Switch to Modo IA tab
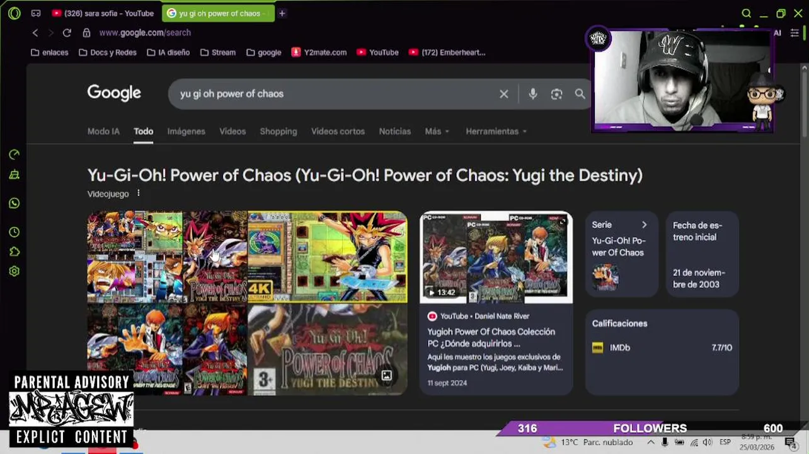 (x=103, y=131)
